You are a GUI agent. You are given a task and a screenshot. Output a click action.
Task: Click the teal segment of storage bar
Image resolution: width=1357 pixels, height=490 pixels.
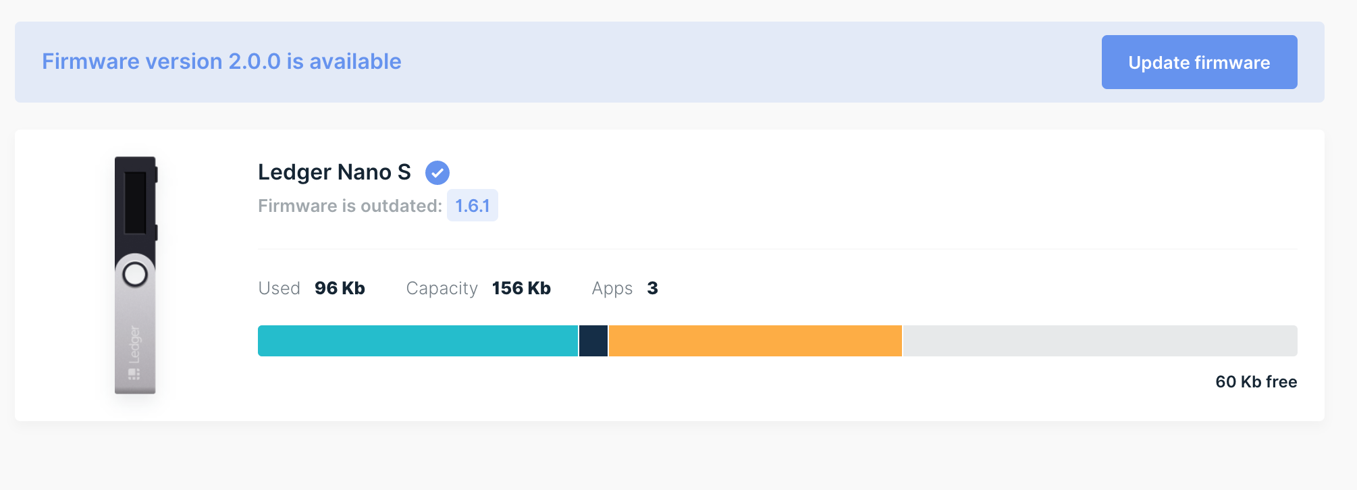418,341
